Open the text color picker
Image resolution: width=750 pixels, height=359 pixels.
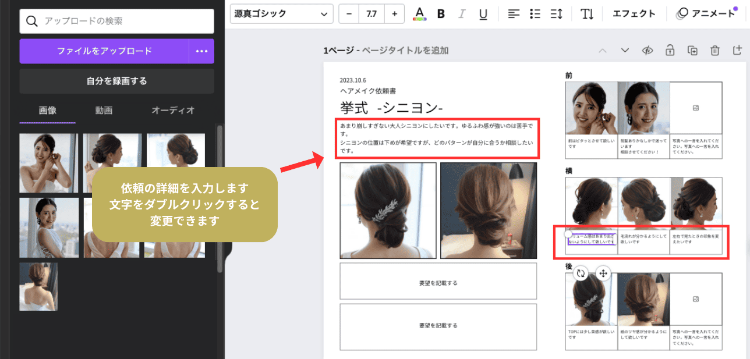(419, 14)
